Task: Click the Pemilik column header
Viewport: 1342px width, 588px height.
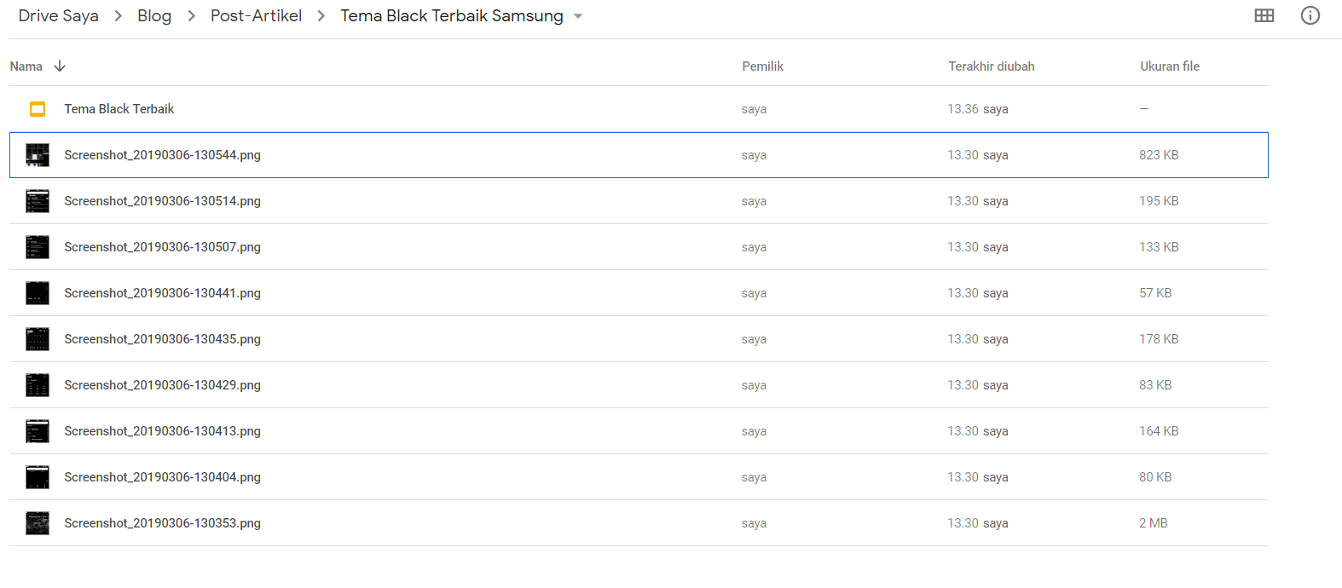Action: (x=763, y=66)
